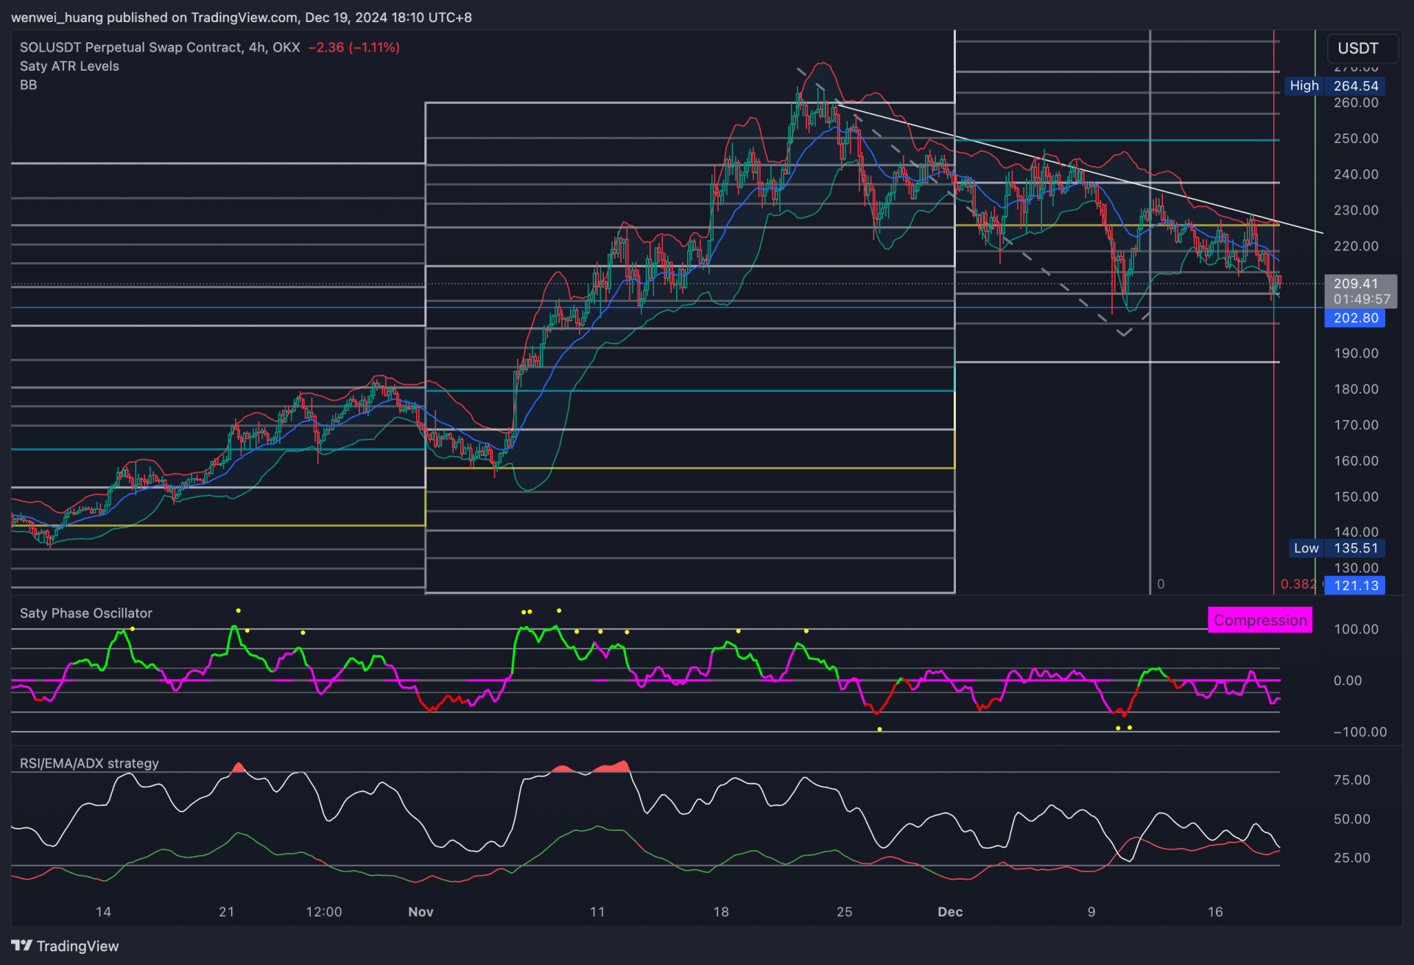Click the 14 date on time axis
This screenshot has width=1414, height=965.
103,912
